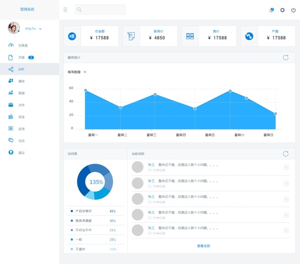Click the 论坛 forum chat icon
The width and height of the screenshot is (300, 264).
11,140
